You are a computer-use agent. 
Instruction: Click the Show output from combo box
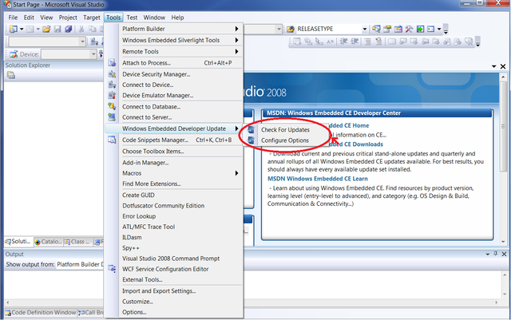click(x=80, y=264)
